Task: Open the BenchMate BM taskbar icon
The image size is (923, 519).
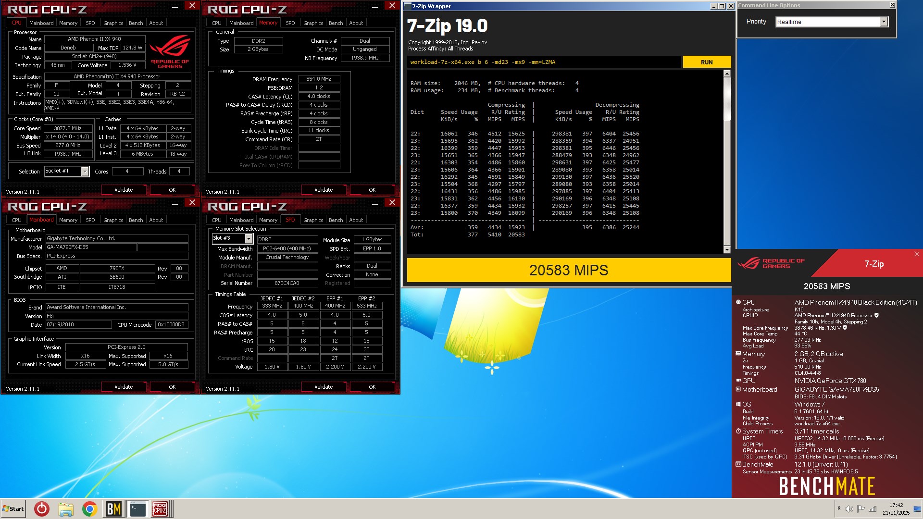Action: tap(114, 508)
